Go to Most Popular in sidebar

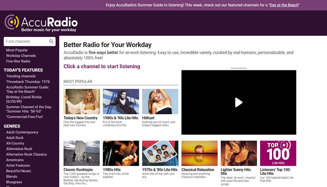coord(17,50)
